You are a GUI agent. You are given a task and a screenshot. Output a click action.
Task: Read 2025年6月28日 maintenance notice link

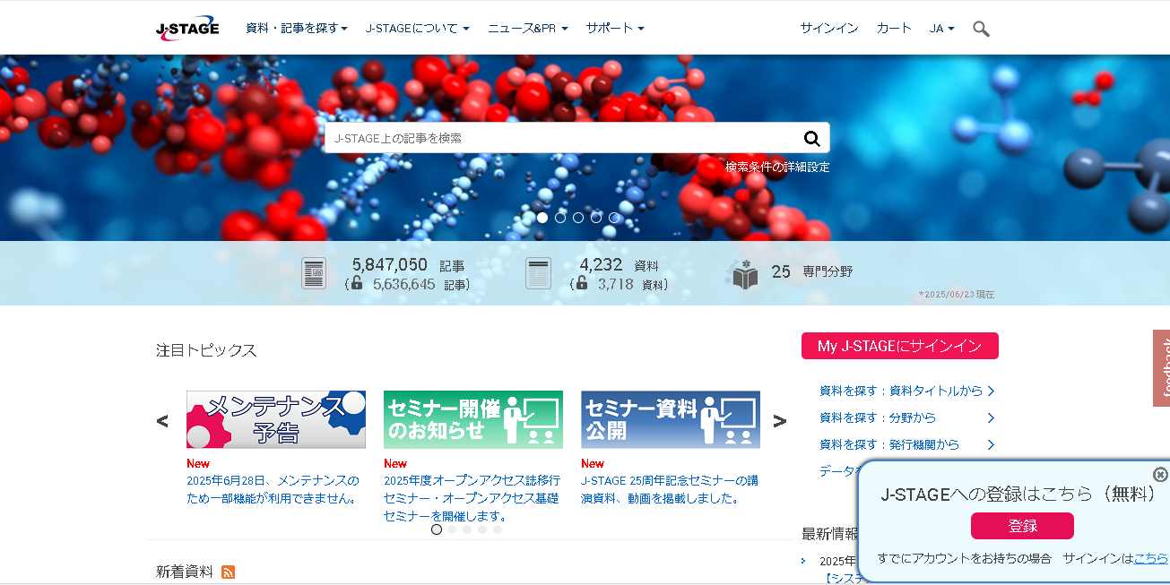coord(273,489)
